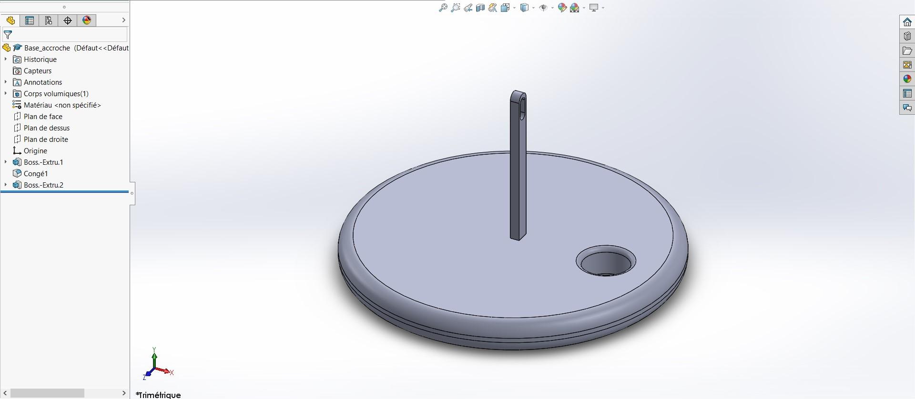Click the right scroll arrow of the tree panel
915x399 pixels.
click(124, 393)
